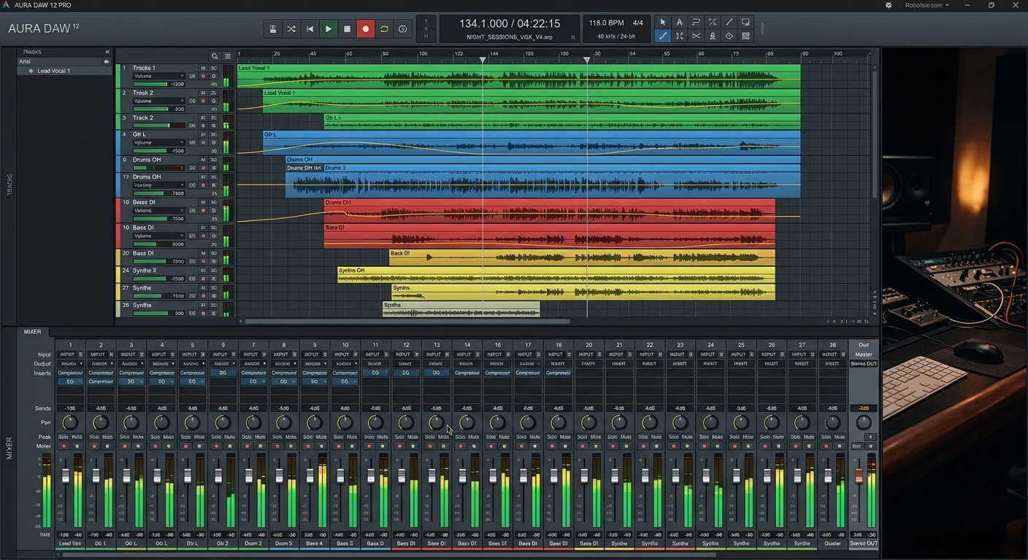Select the bend/curve tool

696,22
